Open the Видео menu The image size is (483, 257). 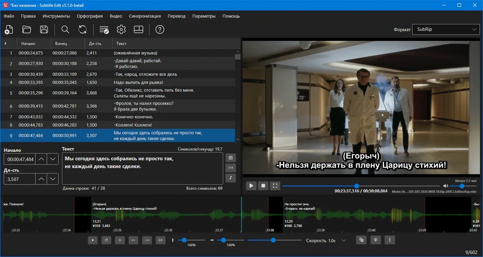[x=116, y=16]
